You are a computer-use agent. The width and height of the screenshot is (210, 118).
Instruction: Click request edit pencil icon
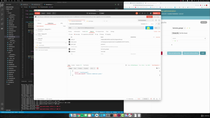[x=156, y=24]
